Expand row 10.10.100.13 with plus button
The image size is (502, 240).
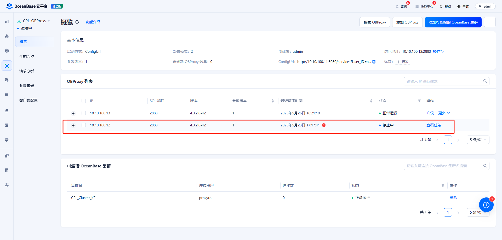coord(73,113)
